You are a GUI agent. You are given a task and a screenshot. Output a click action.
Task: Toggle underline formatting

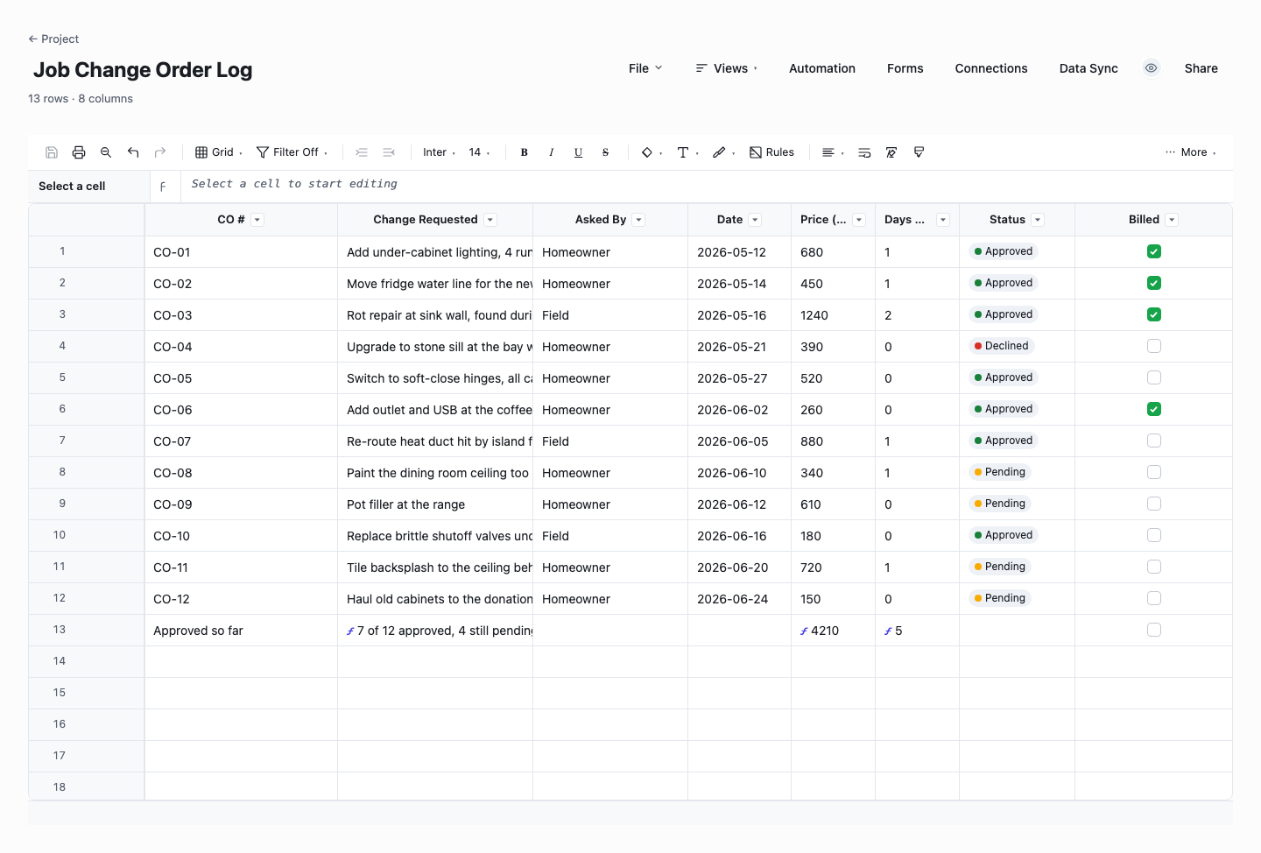coord(579,152)
